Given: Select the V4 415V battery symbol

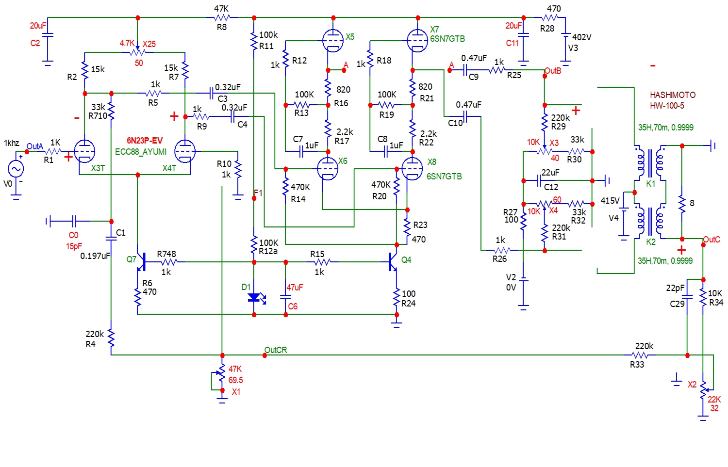Looking at the screenshot, I should tap(624, 221).
